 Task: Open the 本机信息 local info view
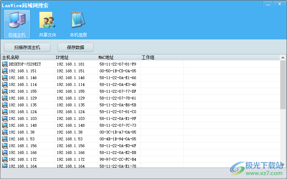tap(78, 24)
